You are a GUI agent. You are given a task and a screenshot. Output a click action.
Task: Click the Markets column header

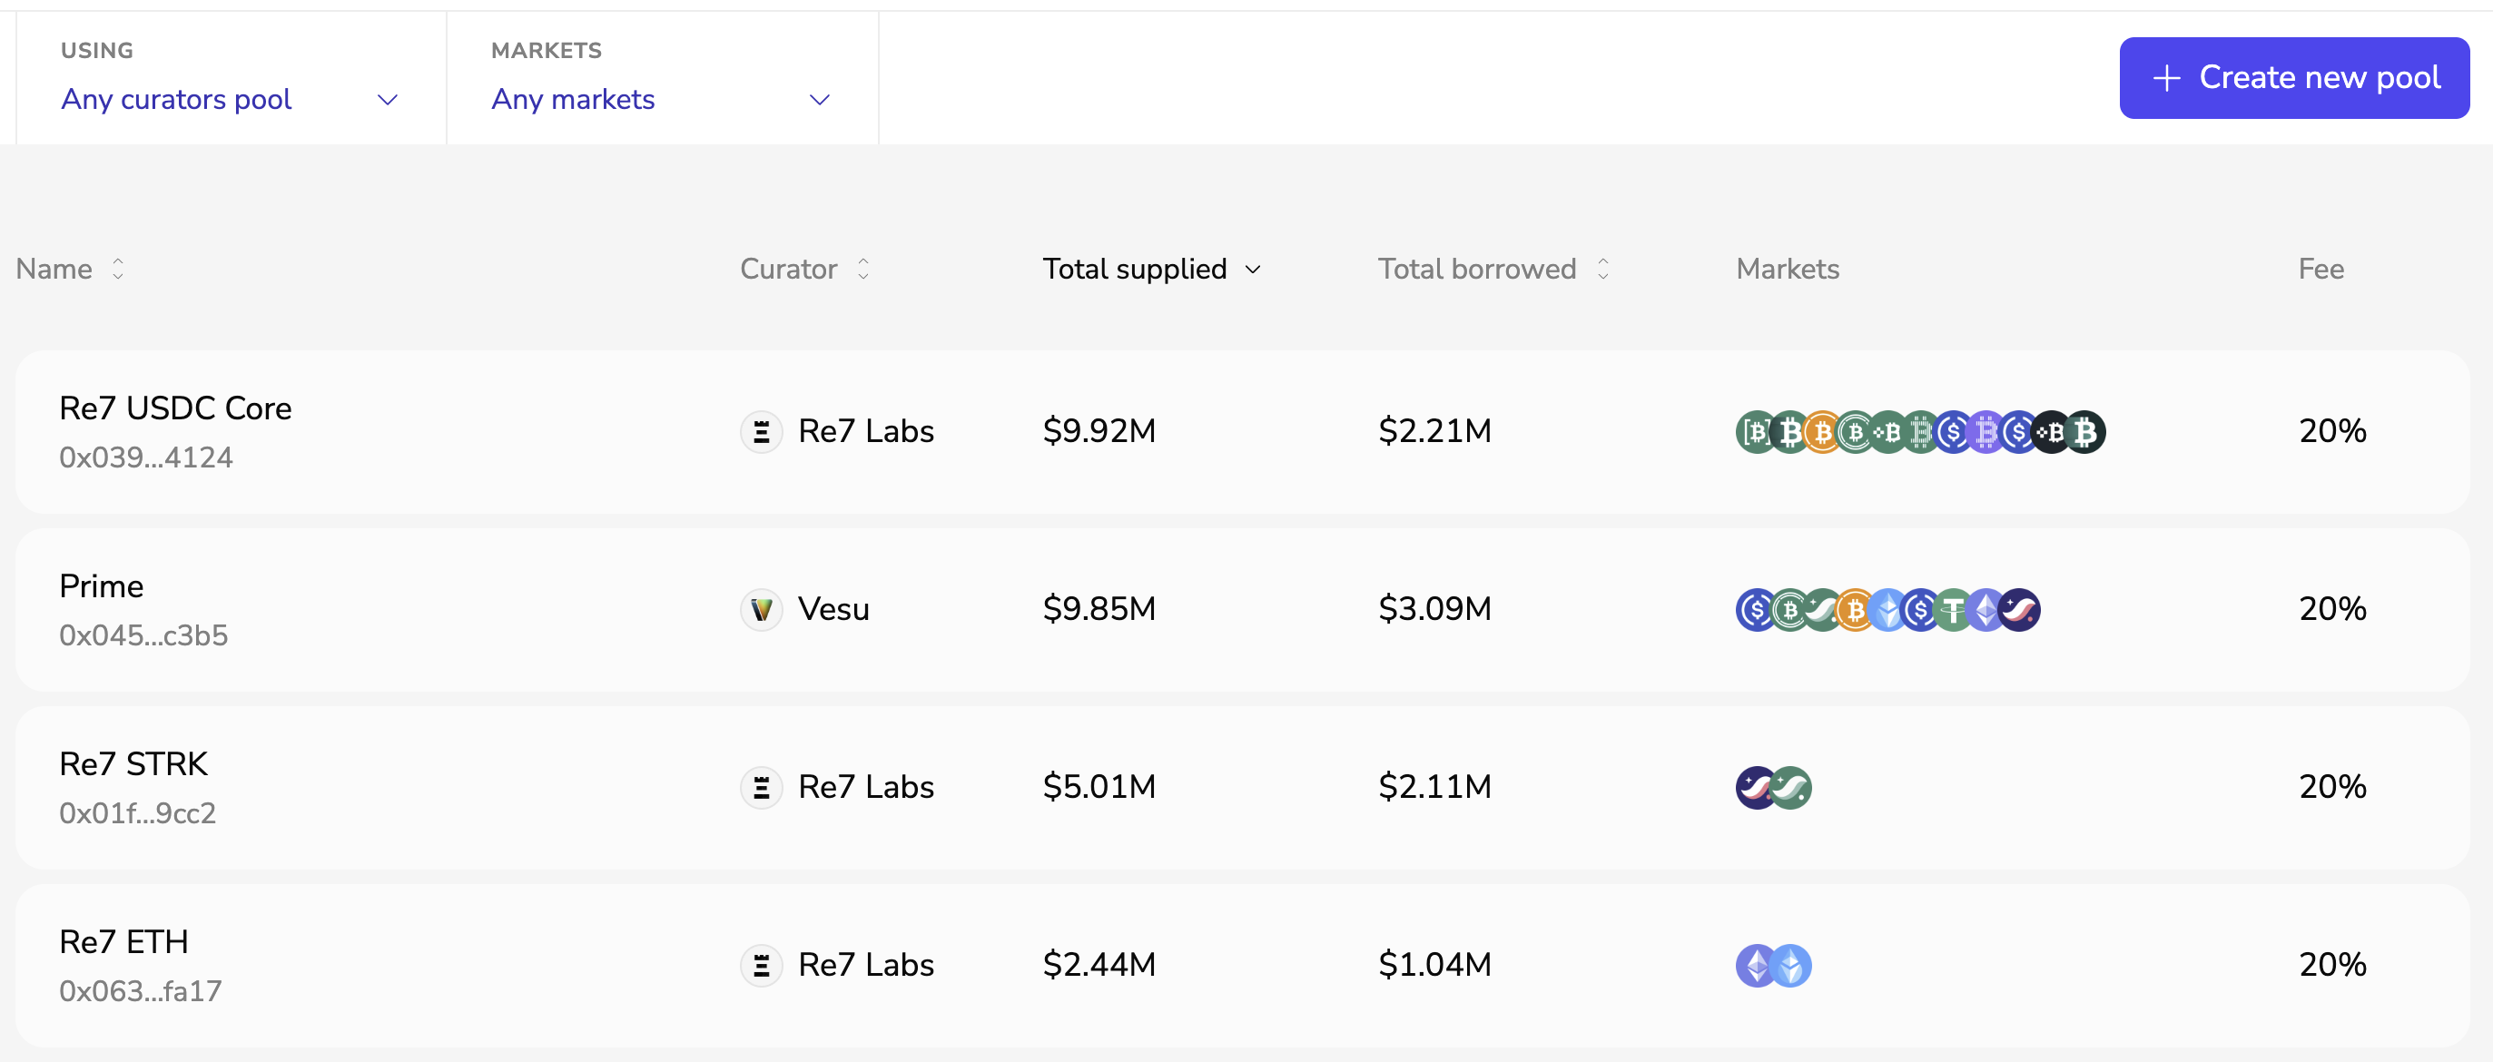(x=1788, y=269)
